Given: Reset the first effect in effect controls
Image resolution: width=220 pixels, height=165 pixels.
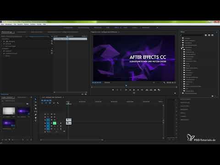Looking at the screenshot, I should click(x=52, y=41).
